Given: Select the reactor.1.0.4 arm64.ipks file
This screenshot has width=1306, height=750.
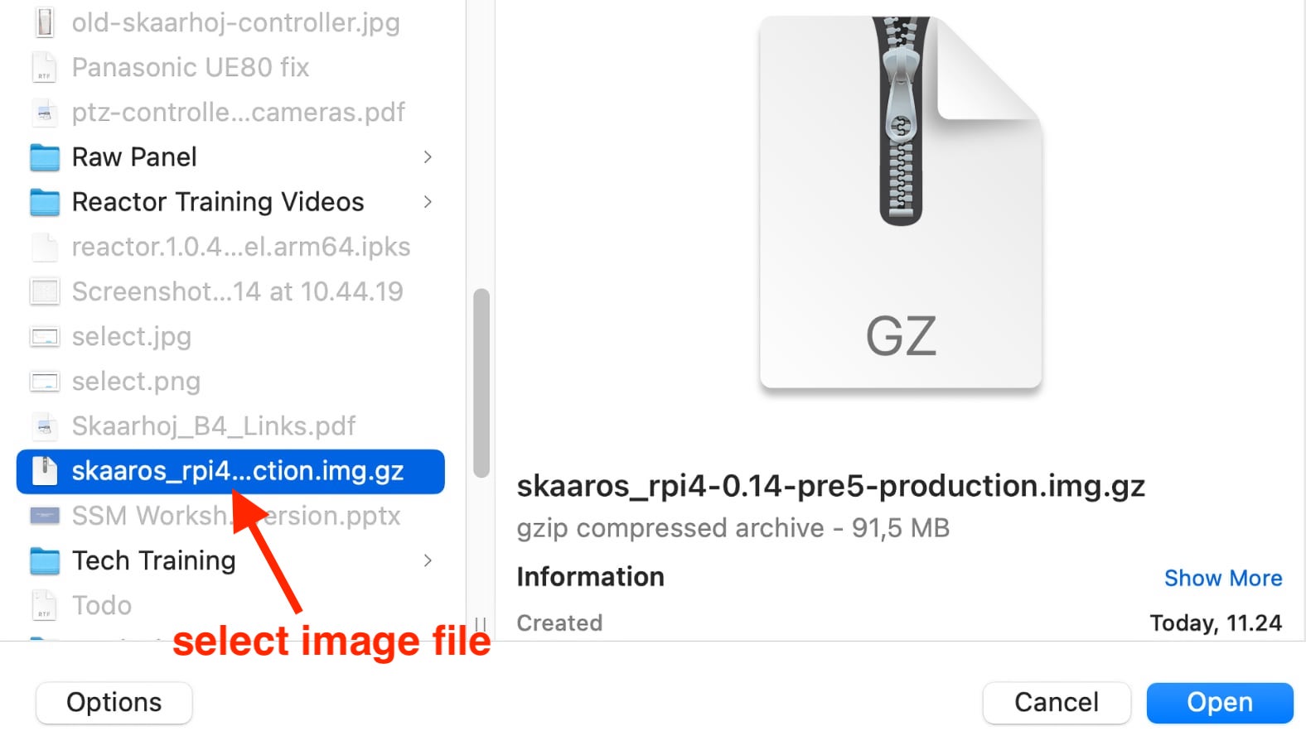Looking at the screenshot, I should pyautogui.click(x=230, y=247).
